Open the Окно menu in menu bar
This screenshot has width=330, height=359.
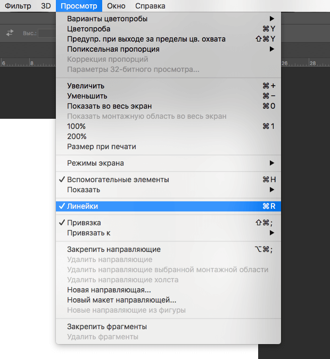coord(116,6)
